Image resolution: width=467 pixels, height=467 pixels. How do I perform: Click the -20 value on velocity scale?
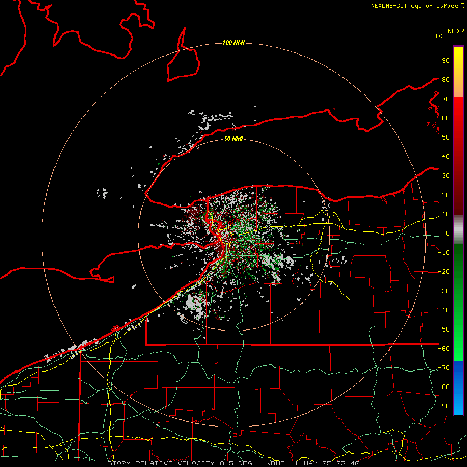pyautogui.click(x=444, y=271)
